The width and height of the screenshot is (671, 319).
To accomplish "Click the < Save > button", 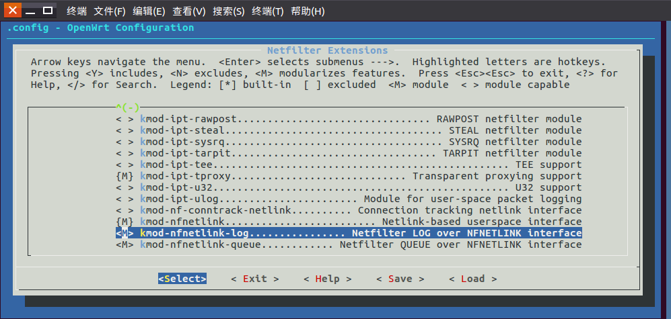I will click(x=400, y=279).
